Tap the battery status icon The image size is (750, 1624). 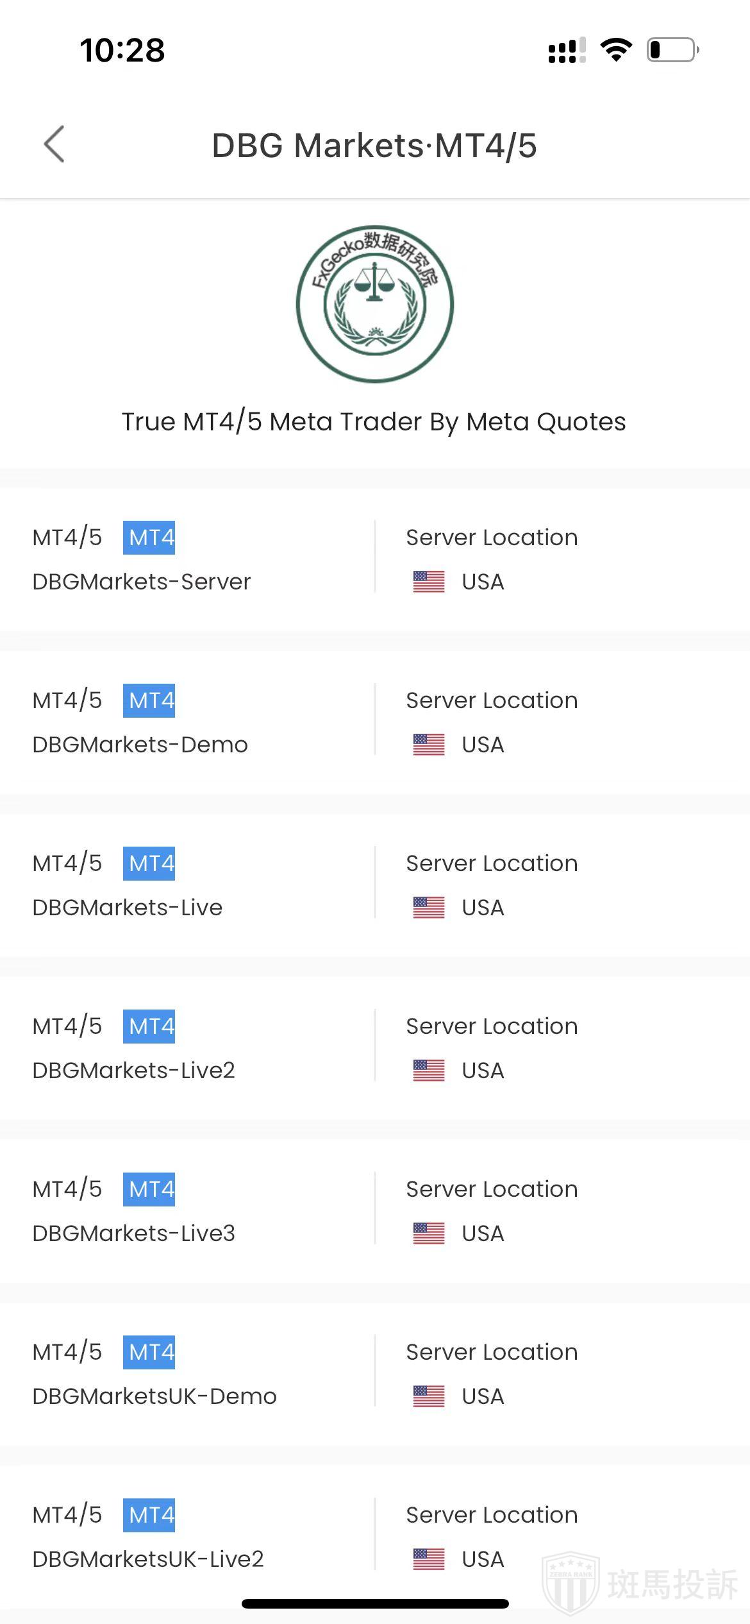pyautogui.click(x=672, y=50)
